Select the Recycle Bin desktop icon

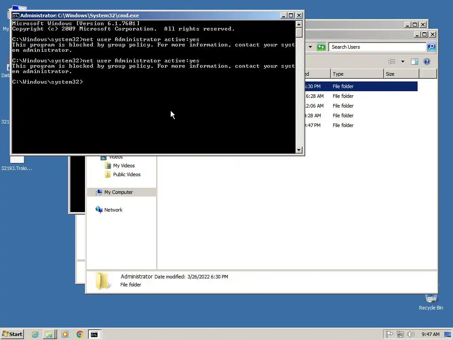tap(431, 302)
